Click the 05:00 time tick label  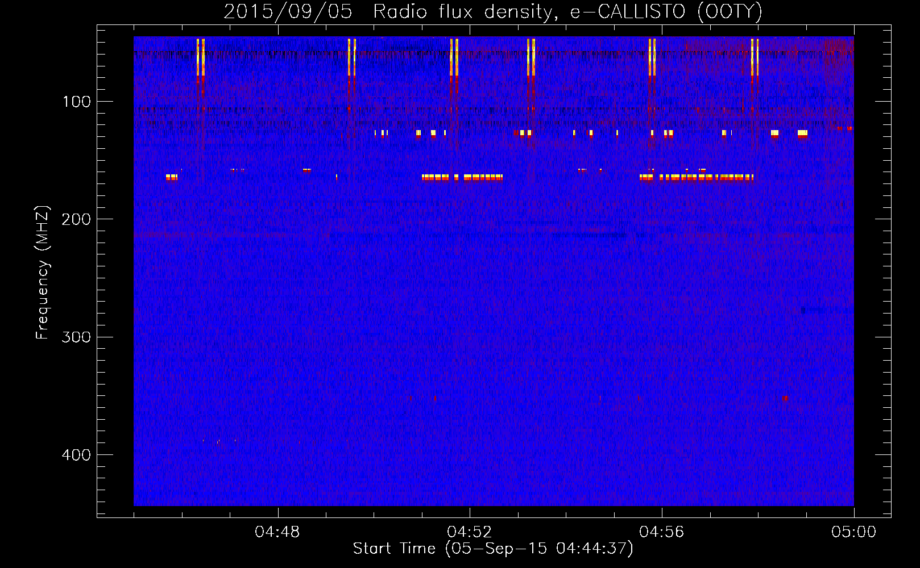click(854, 532)
